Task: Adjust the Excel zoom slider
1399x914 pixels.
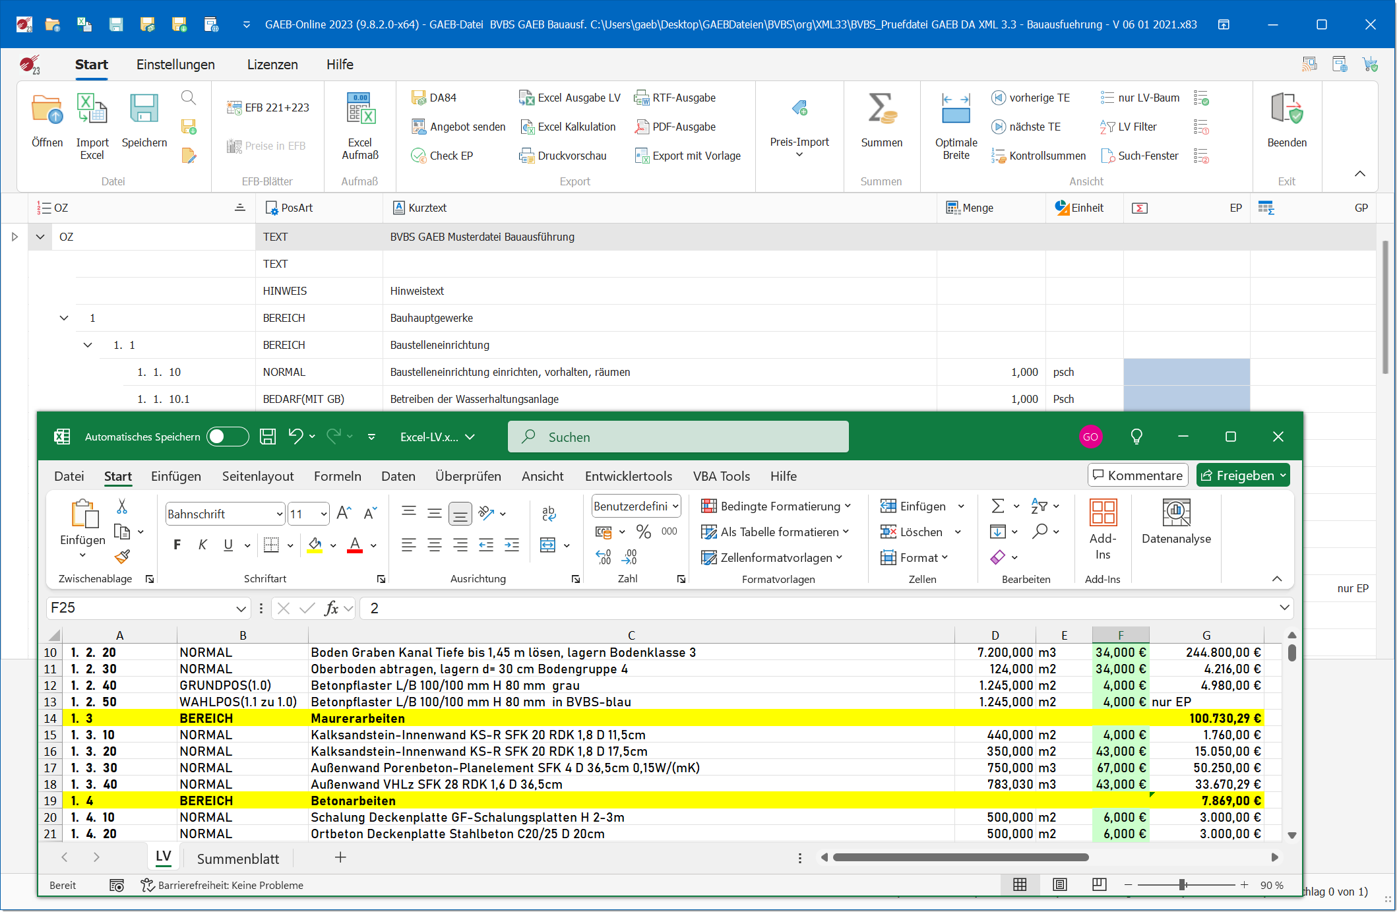Action: pyautogui.click(x=1183, y=885)
